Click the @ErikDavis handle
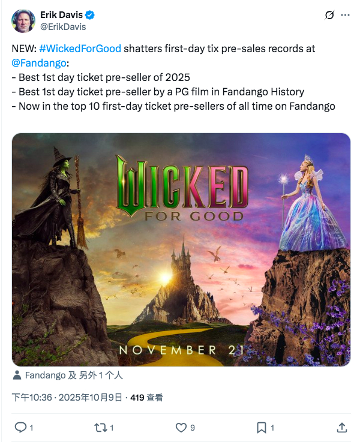 click(x=63, y=27)
